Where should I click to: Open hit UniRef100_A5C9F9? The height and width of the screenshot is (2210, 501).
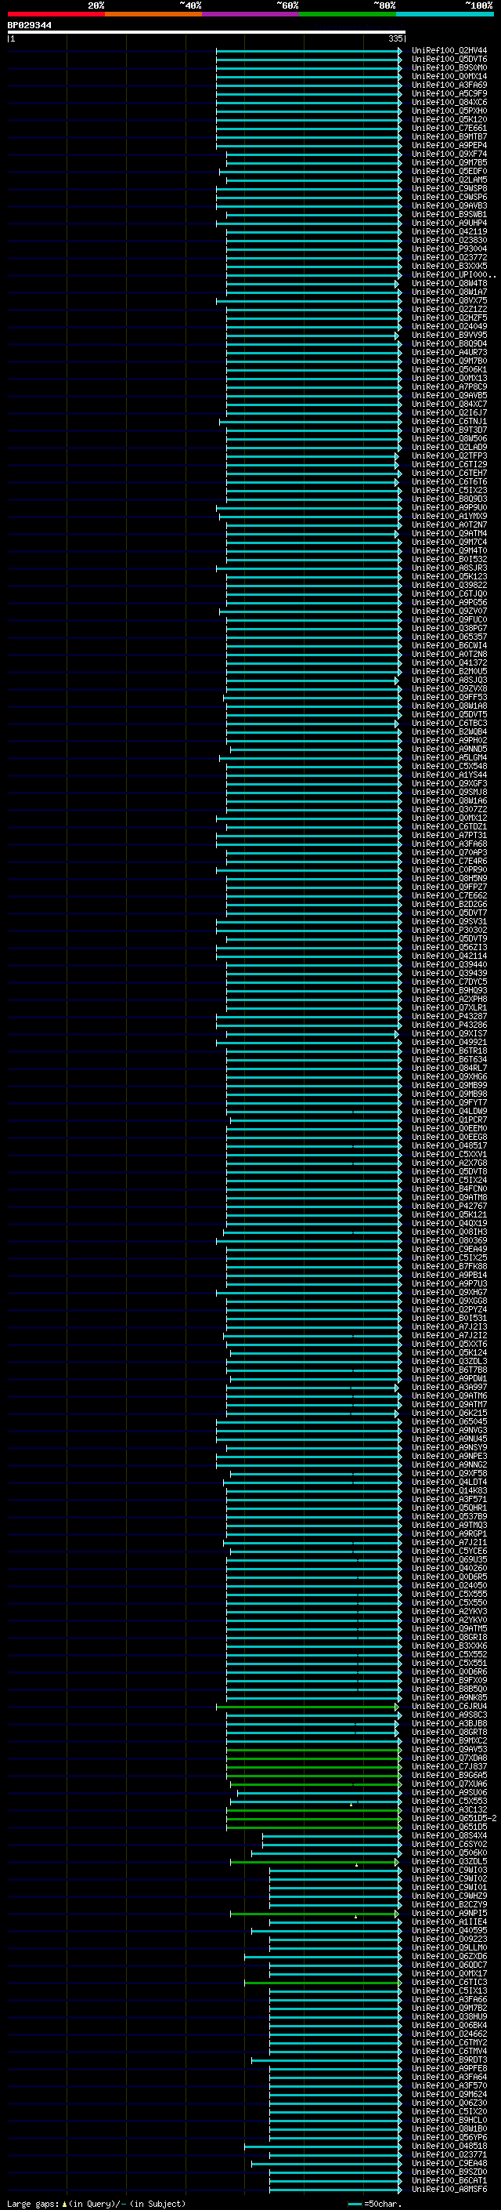pyautogui.click(x=449, y=93)
